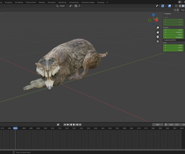Screen dimensions: 185x154
Task: Jump to the next keyframe
Action: [x=77, y=125]
